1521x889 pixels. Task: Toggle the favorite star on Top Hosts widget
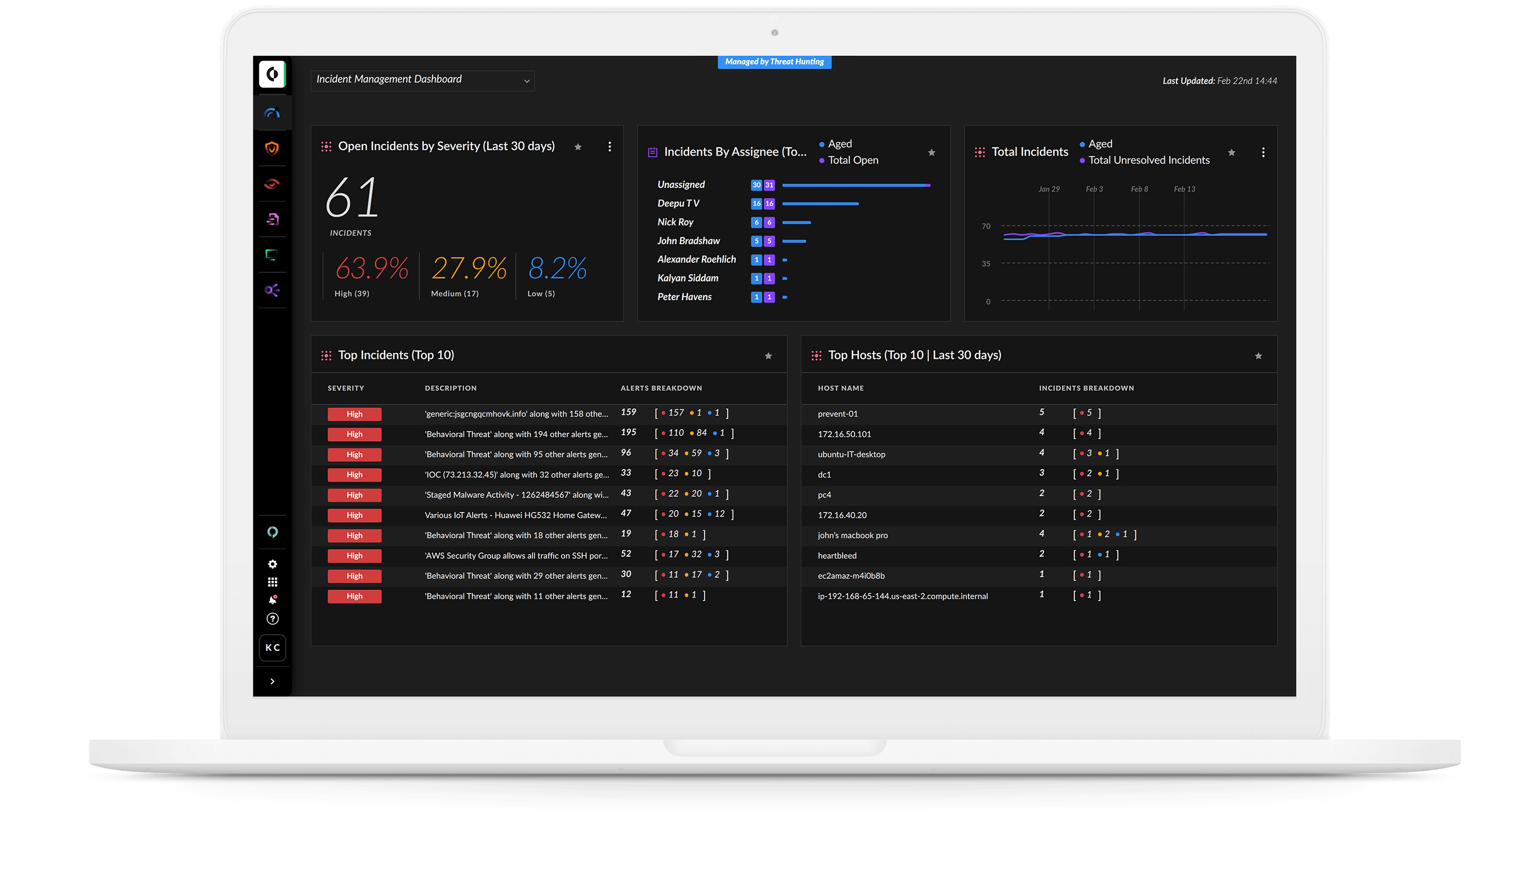1258,356
